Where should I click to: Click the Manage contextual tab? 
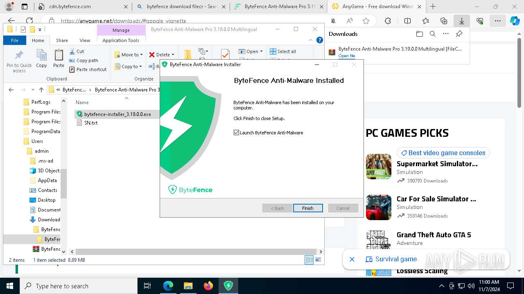pyautogui.click(x=121, y=30)
